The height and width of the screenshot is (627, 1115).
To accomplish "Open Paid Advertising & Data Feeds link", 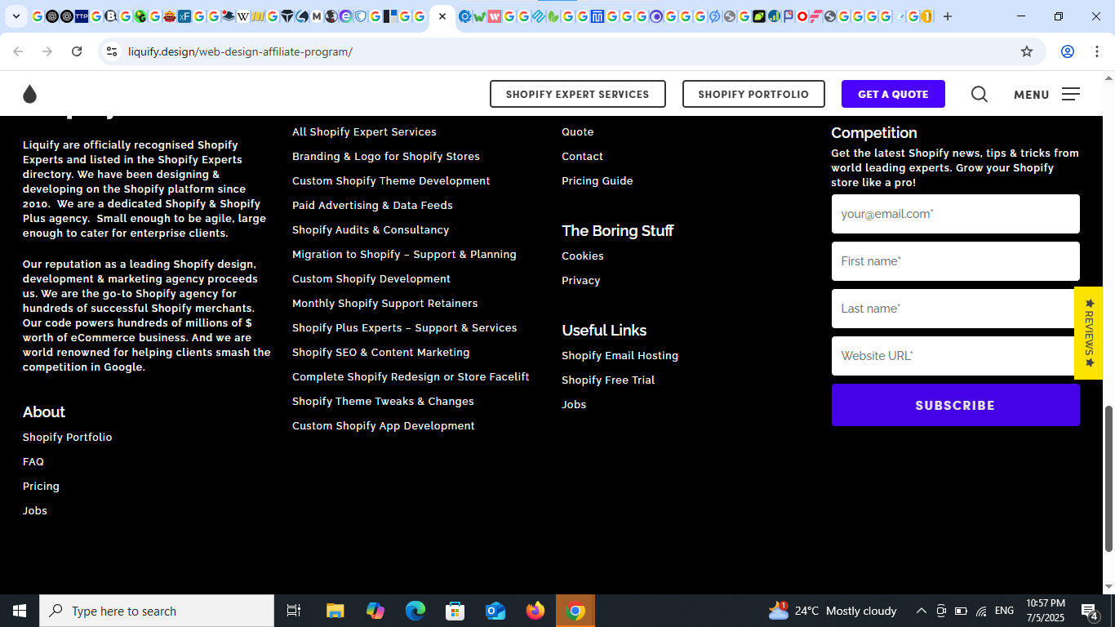I will (x=372, y=206).
